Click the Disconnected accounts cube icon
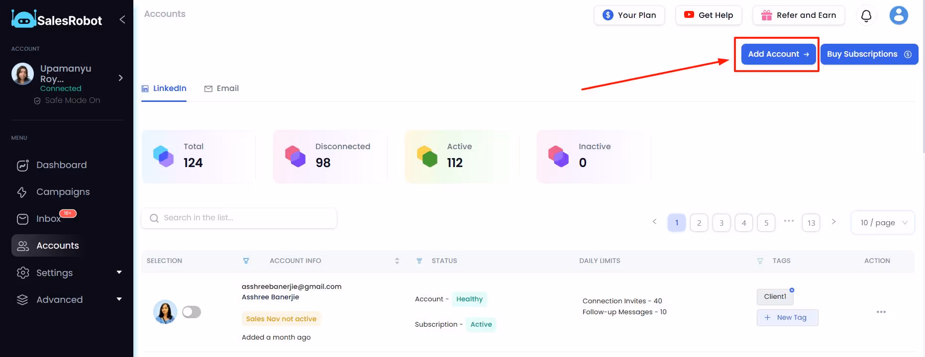Viewport: 925px width, 357px height. 295,156
